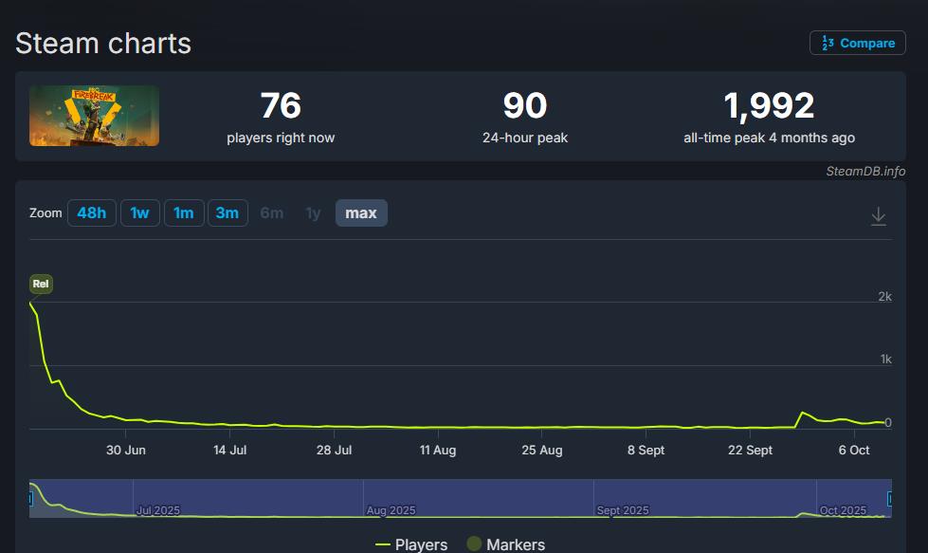The width and height of the screenshot is (928, 553).
Task: Click the greyed-out 6m zoom option
Action: pyautogui.click(x=272, y=213)
